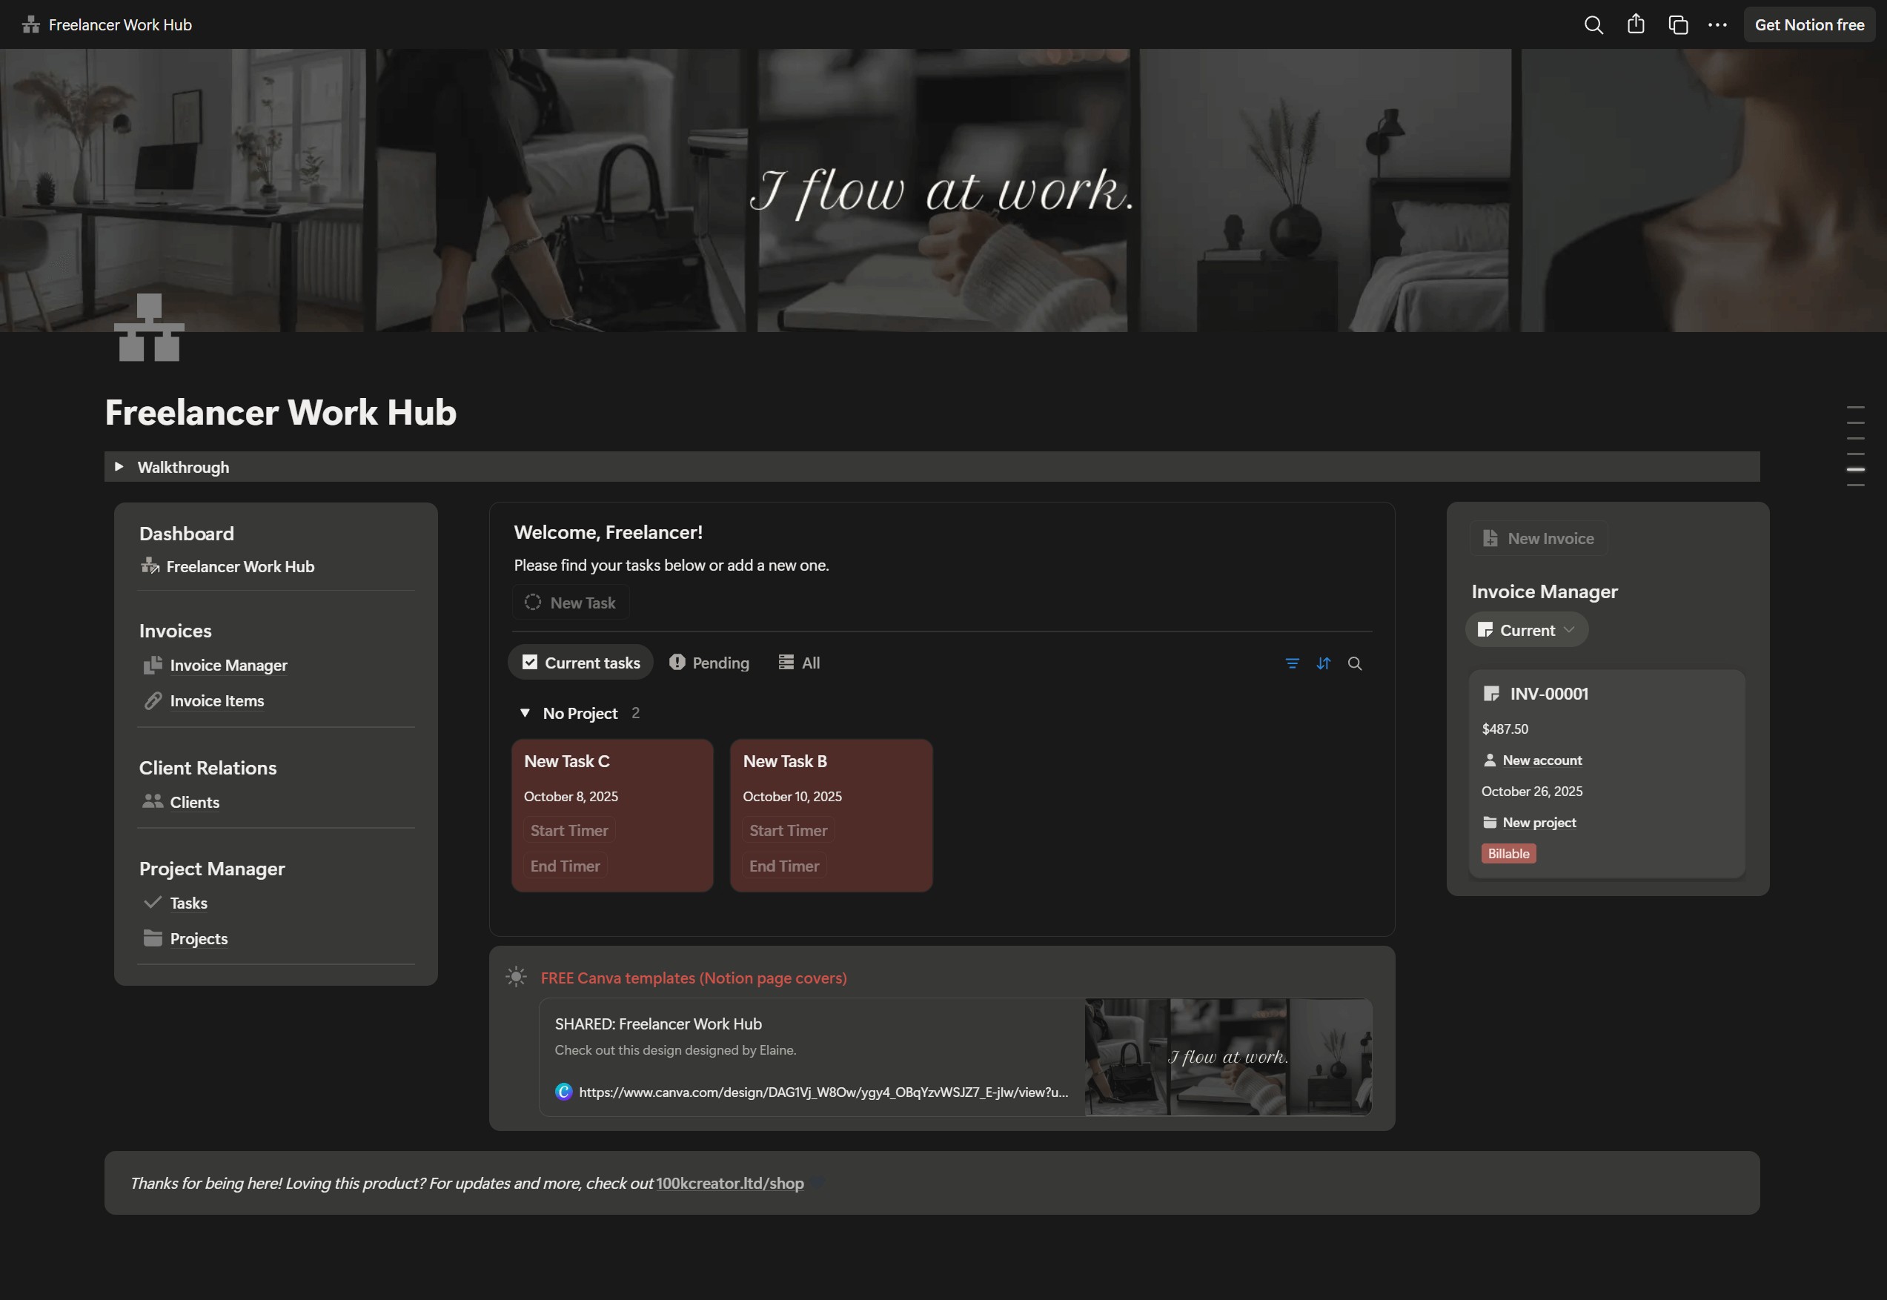The height and width of the screenshot is (1300, 1887).
Task: Open the Current view dropdown in Invoice Manager
Action: [1526, 630]
